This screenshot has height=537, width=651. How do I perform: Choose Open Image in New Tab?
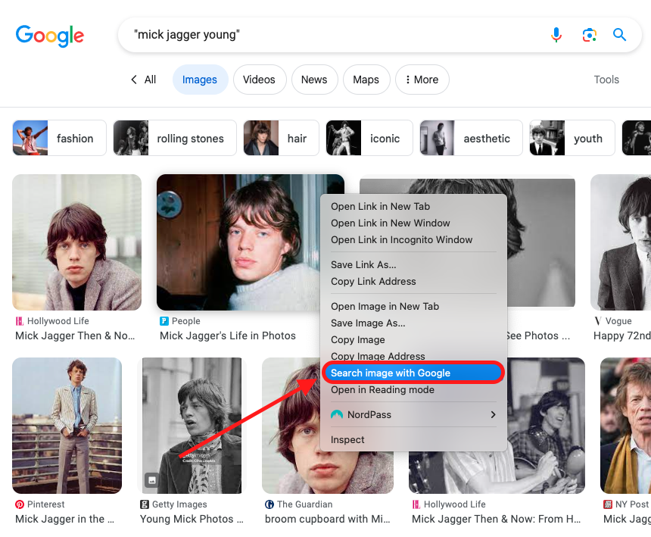point(413,306)
